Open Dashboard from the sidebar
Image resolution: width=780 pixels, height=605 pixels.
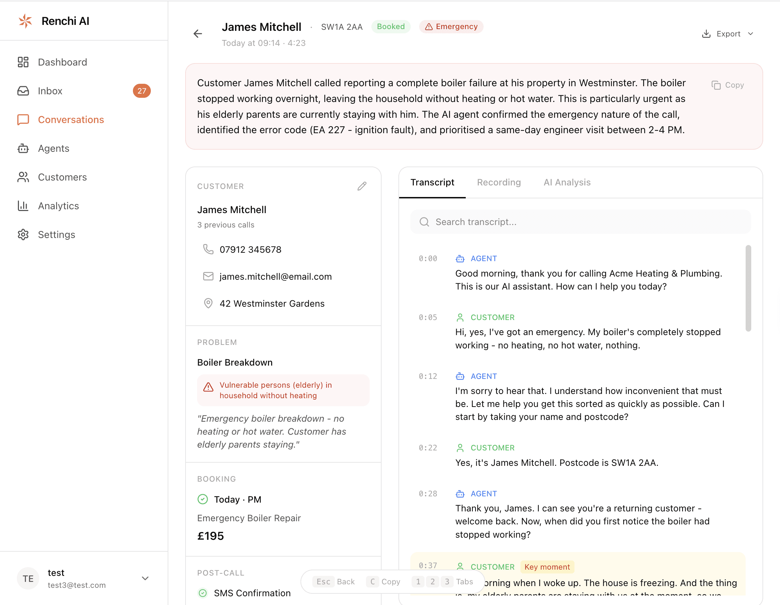pyautogui.click(x=62, y=62)
